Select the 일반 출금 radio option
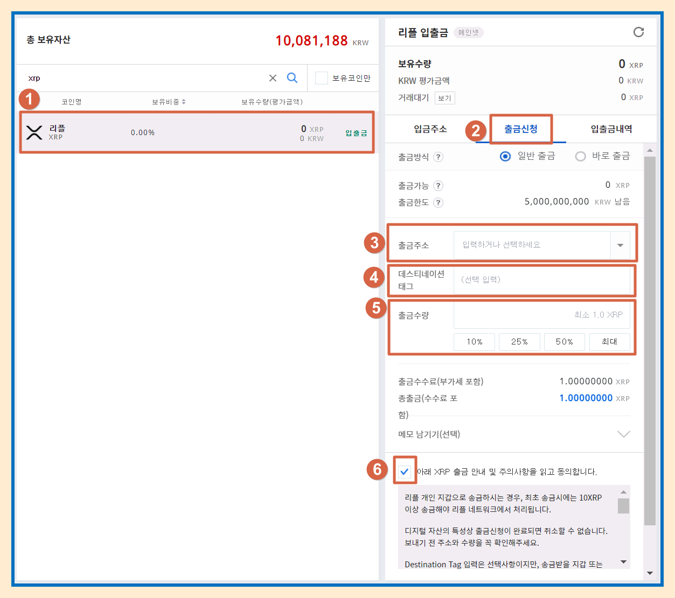This screenshot has width=675, height=598. pyautogui.click(x=505, y=156)
